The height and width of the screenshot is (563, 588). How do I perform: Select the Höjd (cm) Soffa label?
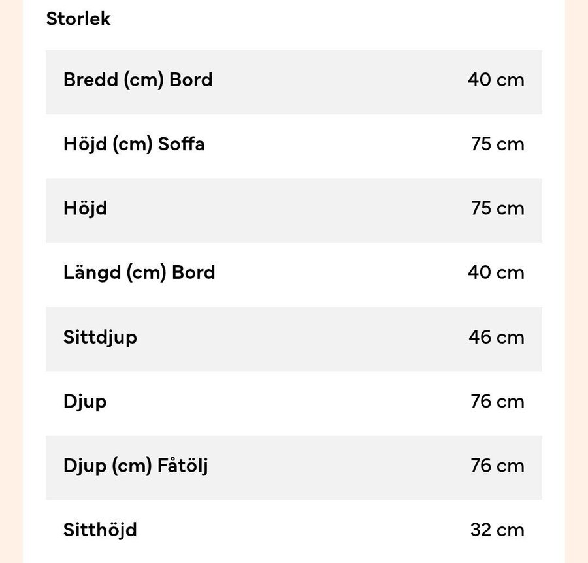134,144
